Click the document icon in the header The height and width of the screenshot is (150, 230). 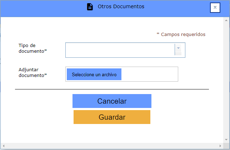coord(90,7)
